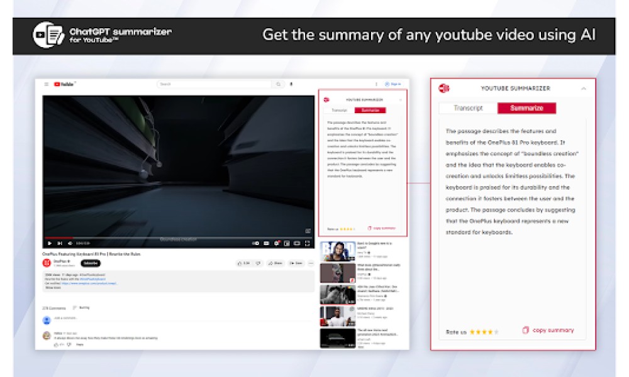629x377 pixels.
Task: Like the first comment
Action: coord(56,344)
